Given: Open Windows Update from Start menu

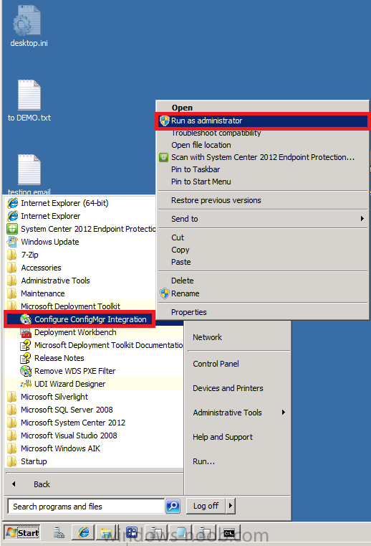Looking at the screenshot, I should pos(49,242).
